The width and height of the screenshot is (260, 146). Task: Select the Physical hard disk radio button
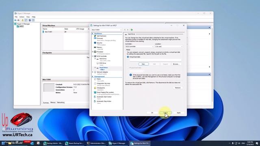[x=128, y=68]
